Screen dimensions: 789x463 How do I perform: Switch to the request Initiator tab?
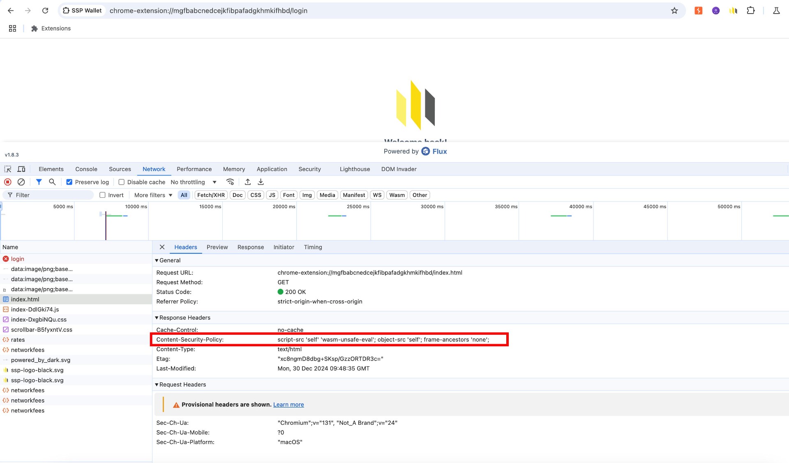click(x=284, y=247)
